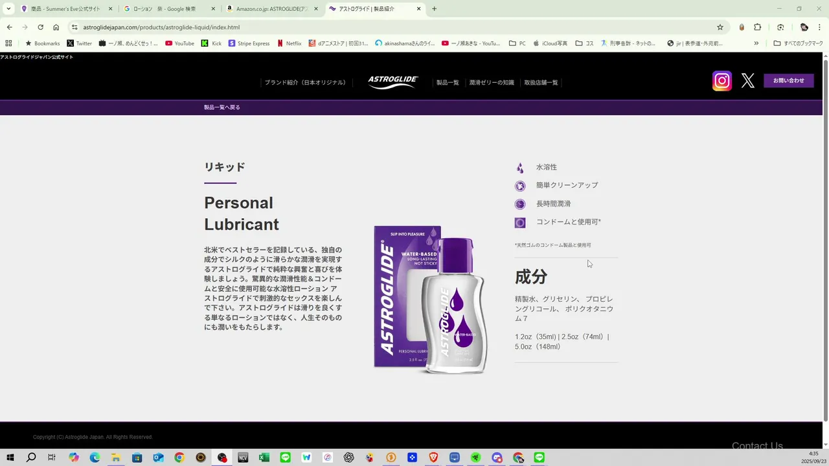Open the PC bookmarks folder
This screenshot has height=466, width=829.
[517, 43]
